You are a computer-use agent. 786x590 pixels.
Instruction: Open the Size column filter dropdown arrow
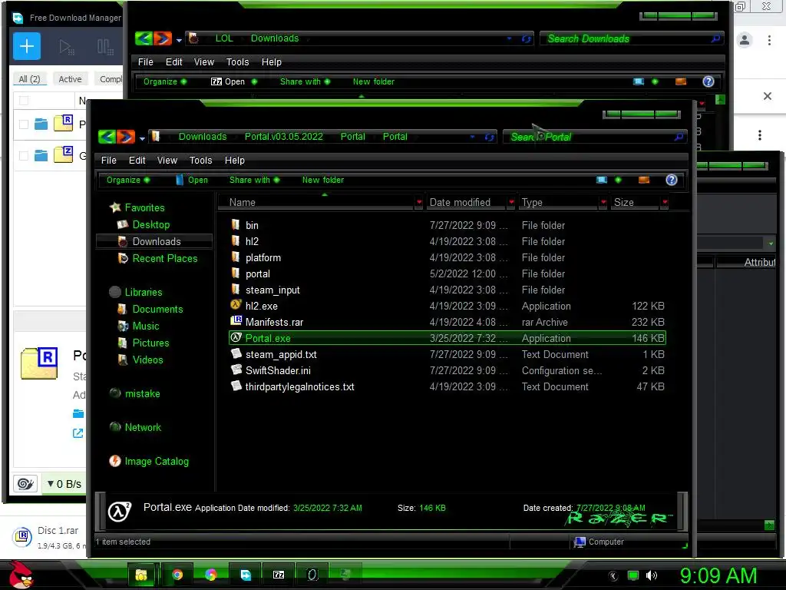[x=665, y=202]
